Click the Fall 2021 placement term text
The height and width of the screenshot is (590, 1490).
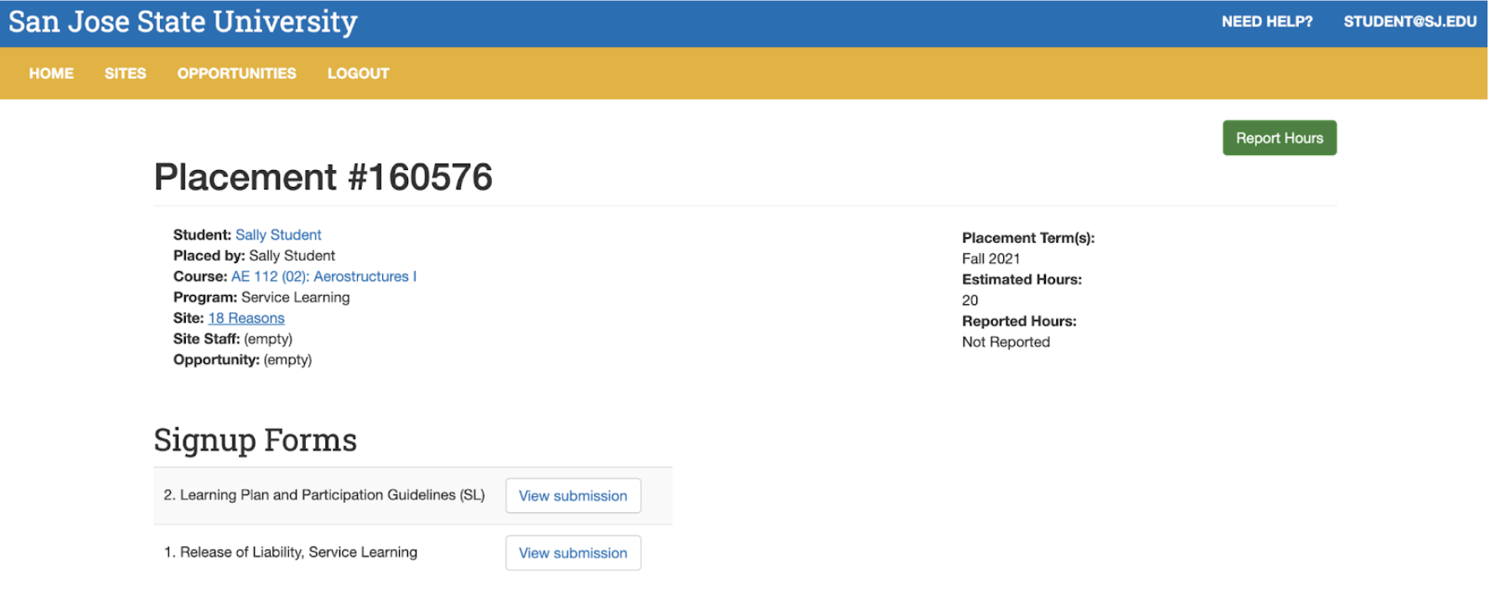[991, 259]
